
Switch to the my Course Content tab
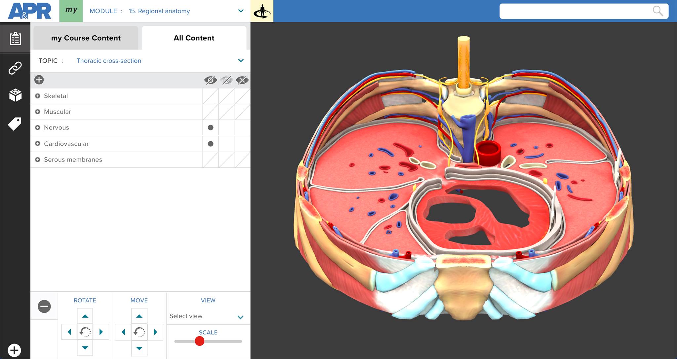86,38
